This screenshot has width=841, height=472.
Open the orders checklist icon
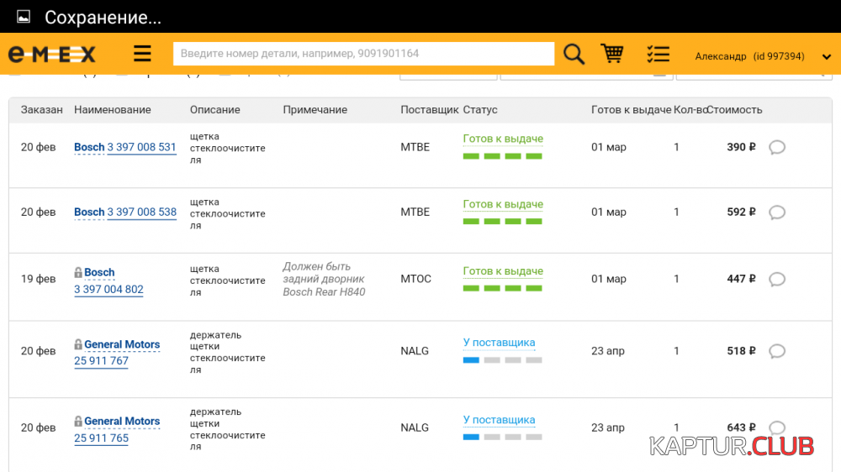[x=659, y=54]
